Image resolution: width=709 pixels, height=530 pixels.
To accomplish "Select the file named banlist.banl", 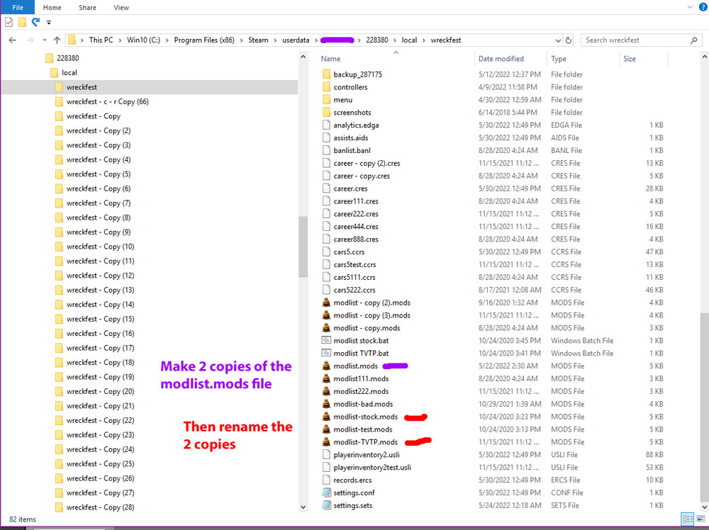I will click(x=352, y=150).
